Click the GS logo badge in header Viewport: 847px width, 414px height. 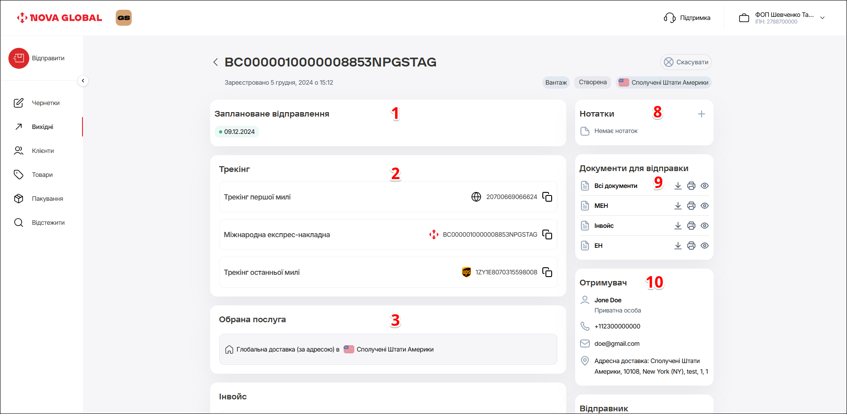tap(124, 18)
